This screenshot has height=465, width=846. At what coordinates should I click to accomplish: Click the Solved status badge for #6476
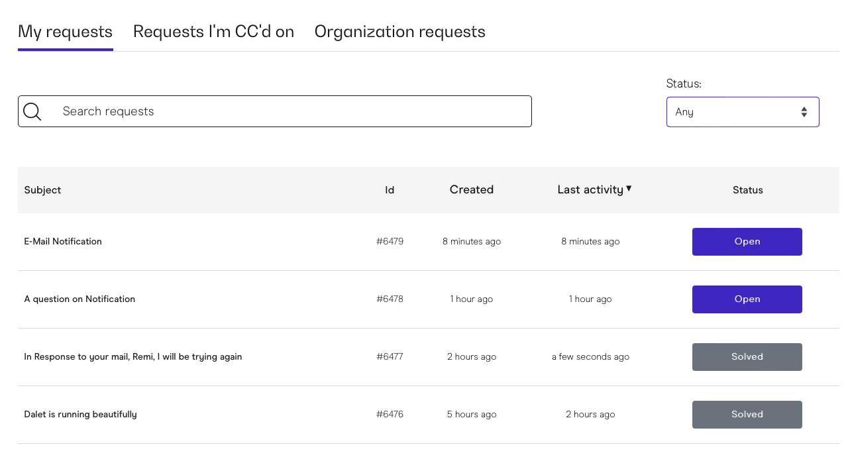coord(747,415)
